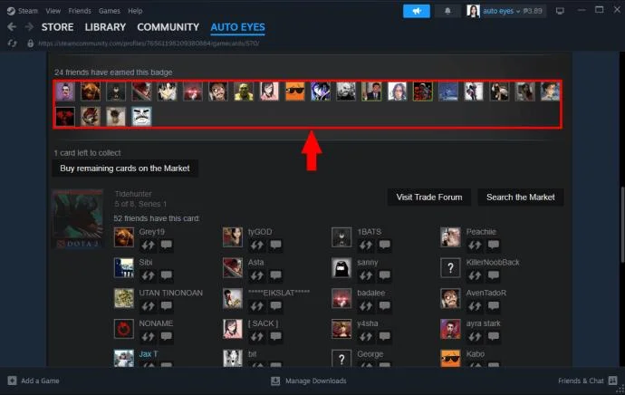Viewport: 625px width, 395px height.
Task: Open the AUTO EYES profile tab
Action: click(x=237, y=27)
